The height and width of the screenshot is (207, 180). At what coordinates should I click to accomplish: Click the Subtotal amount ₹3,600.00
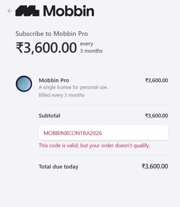[156, 116]
